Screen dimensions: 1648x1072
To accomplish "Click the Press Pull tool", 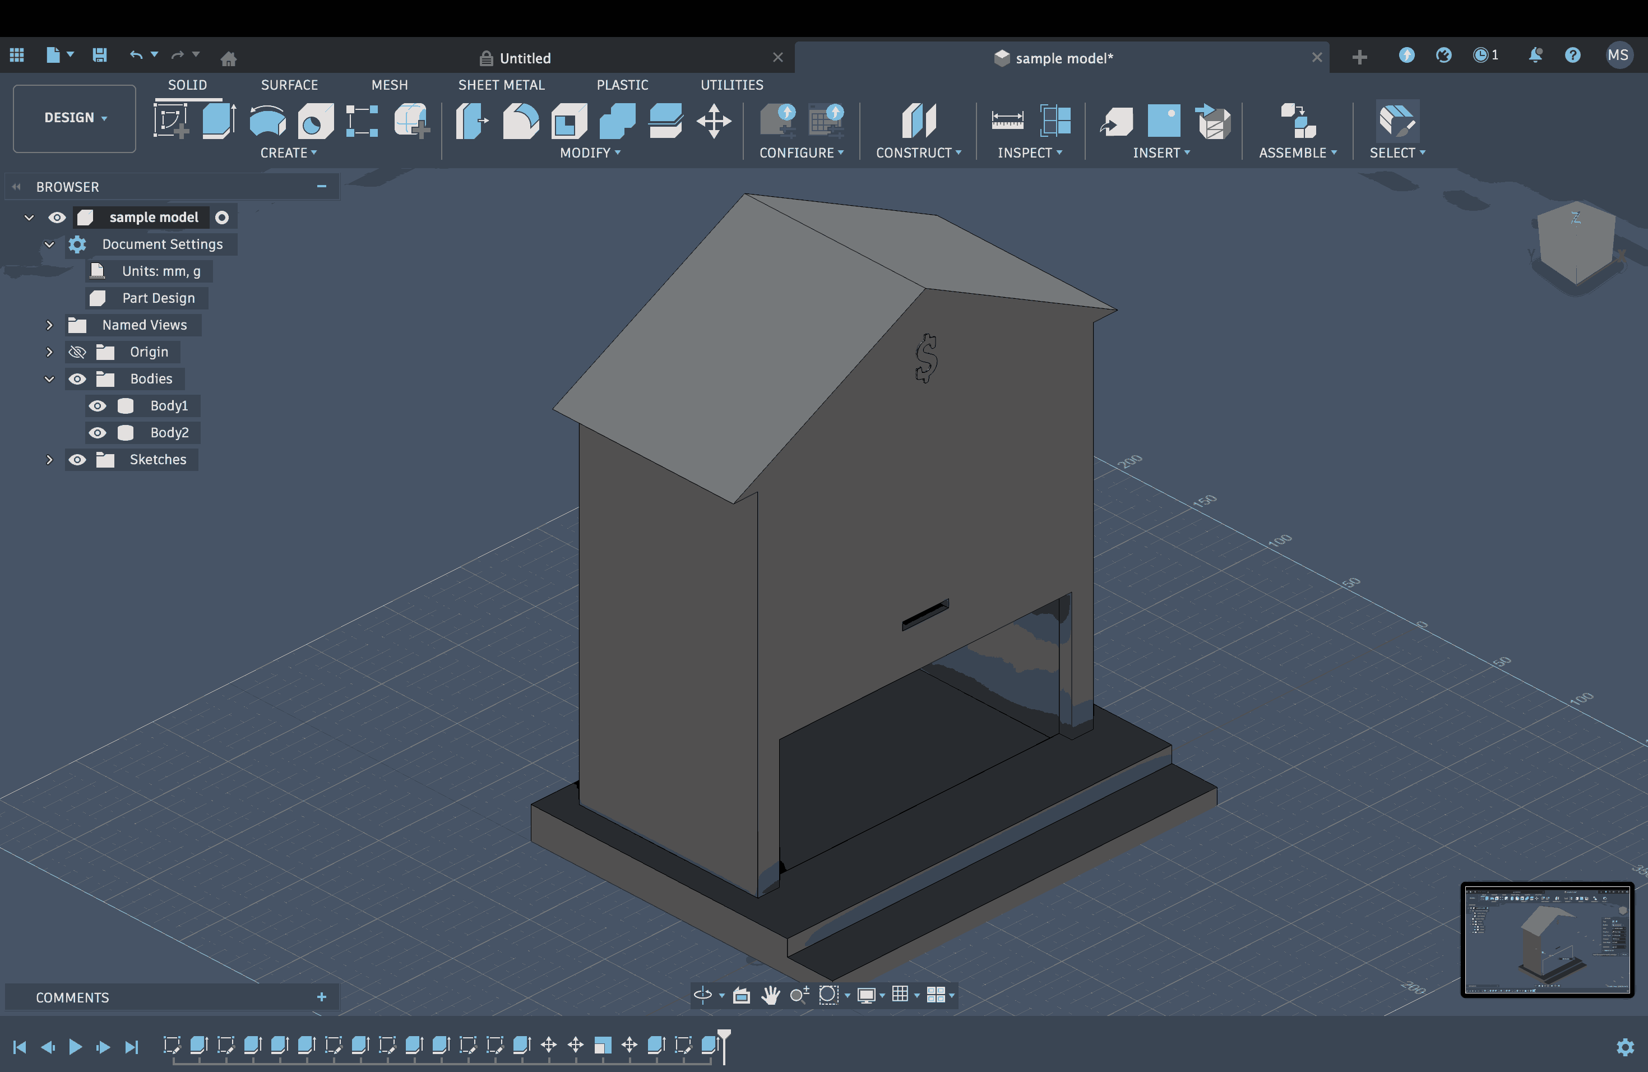I will click(x=472, y=121).
